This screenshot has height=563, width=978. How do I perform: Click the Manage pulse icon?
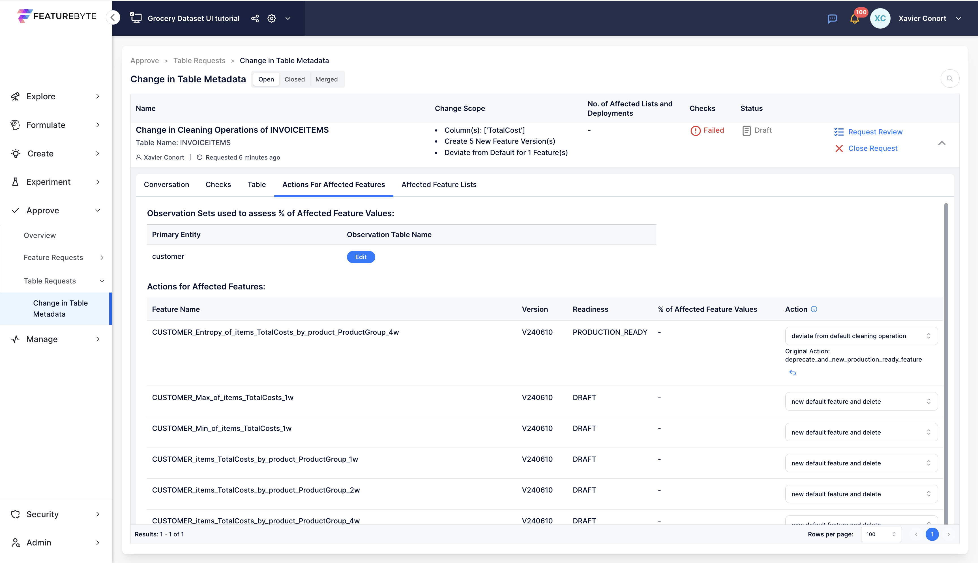(x=16, y=339)
